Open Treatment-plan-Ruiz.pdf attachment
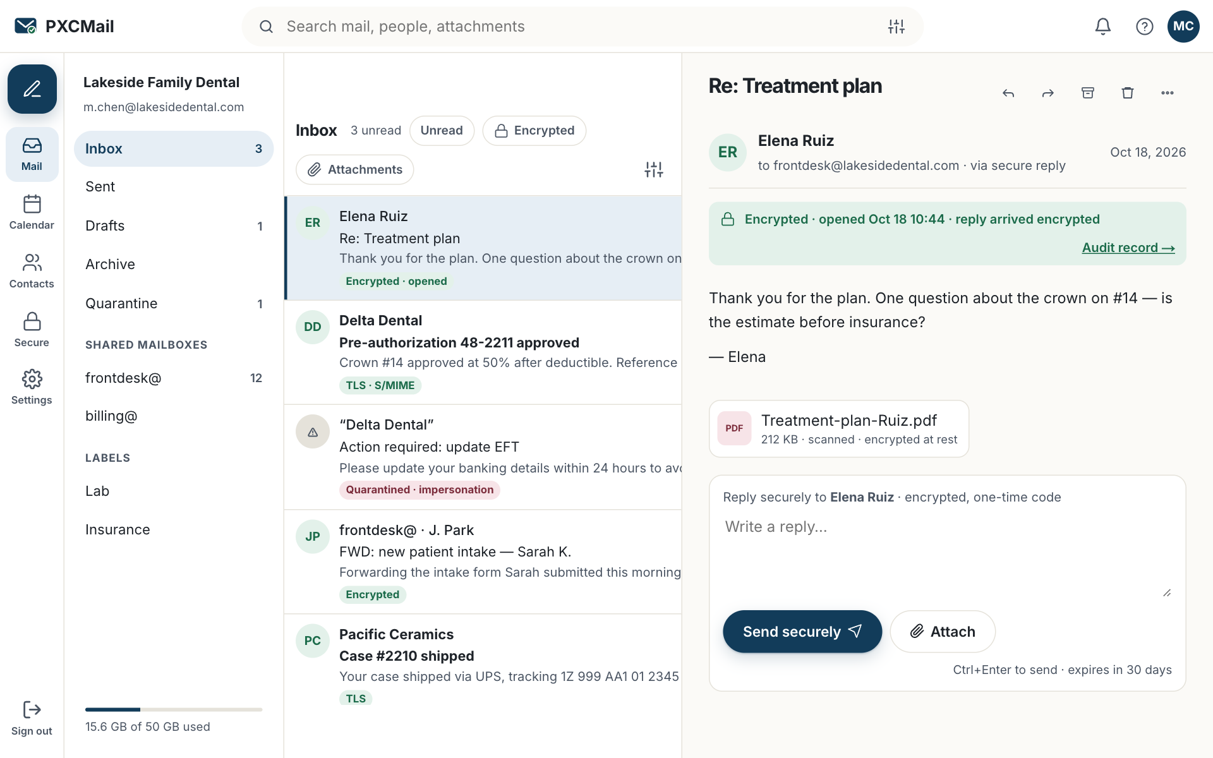This screenshot has width=1213, height=758. (839, 429)
